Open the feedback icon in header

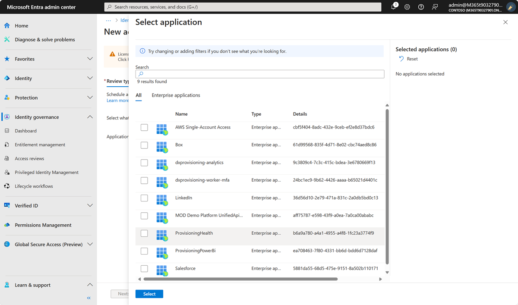tap(435, 7)
